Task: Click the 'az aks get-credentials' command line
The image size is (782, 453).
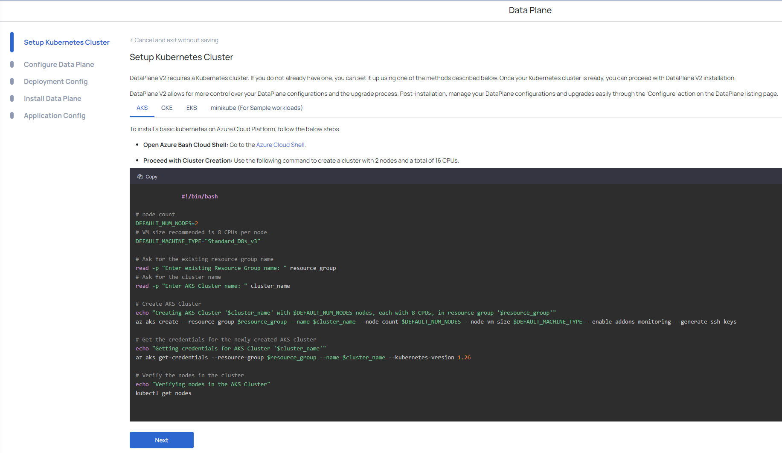Action: [303, 357]
